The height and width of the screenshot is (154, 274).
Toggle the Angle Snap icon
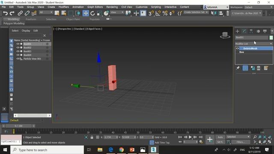(158, 13)
